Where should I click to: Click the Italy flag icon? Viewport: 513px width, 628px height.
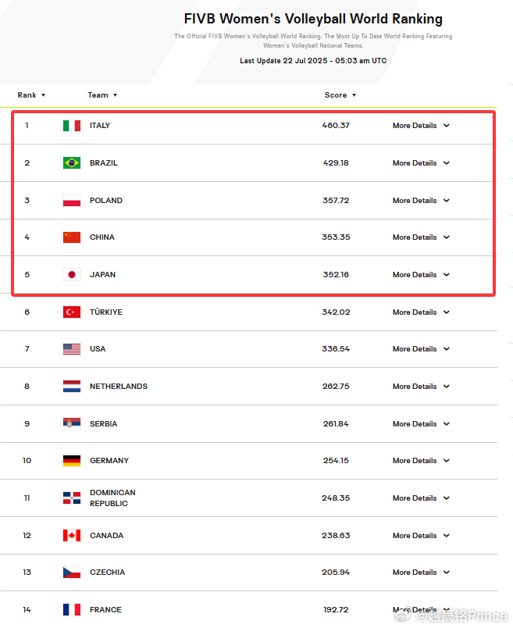tap(72, 126)
